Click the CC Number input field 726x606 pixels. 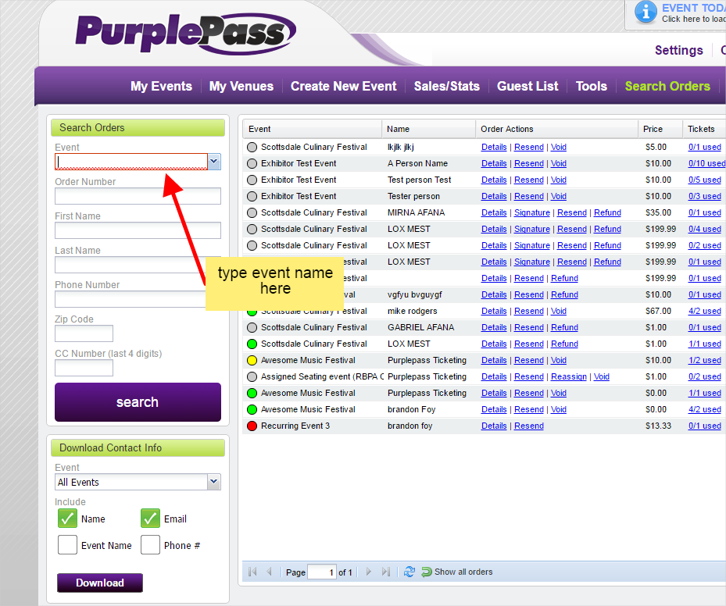pos(84,368)
